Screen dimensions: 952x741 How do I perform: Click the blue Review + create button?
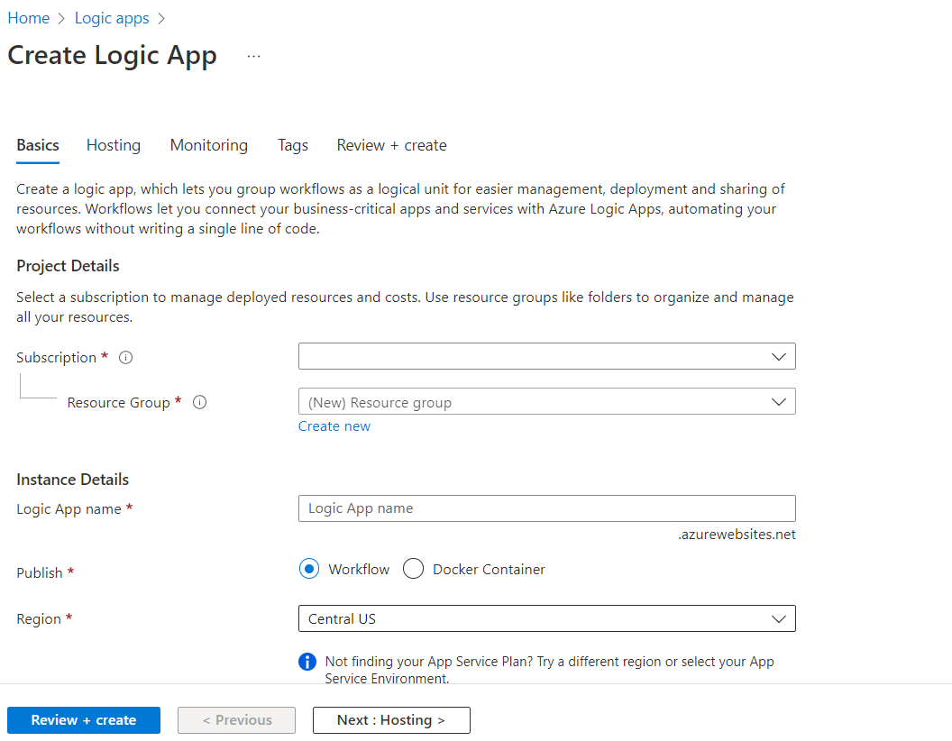[x=84, y=720]
